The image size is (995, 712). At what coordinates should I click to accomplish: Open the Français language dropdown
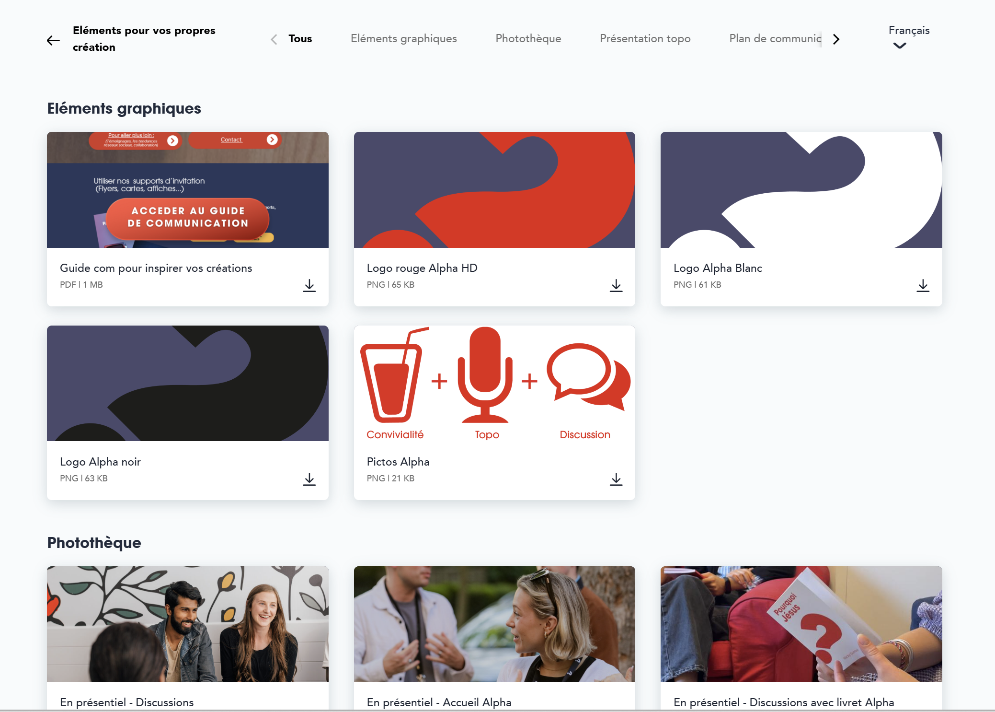coord(908,31)
